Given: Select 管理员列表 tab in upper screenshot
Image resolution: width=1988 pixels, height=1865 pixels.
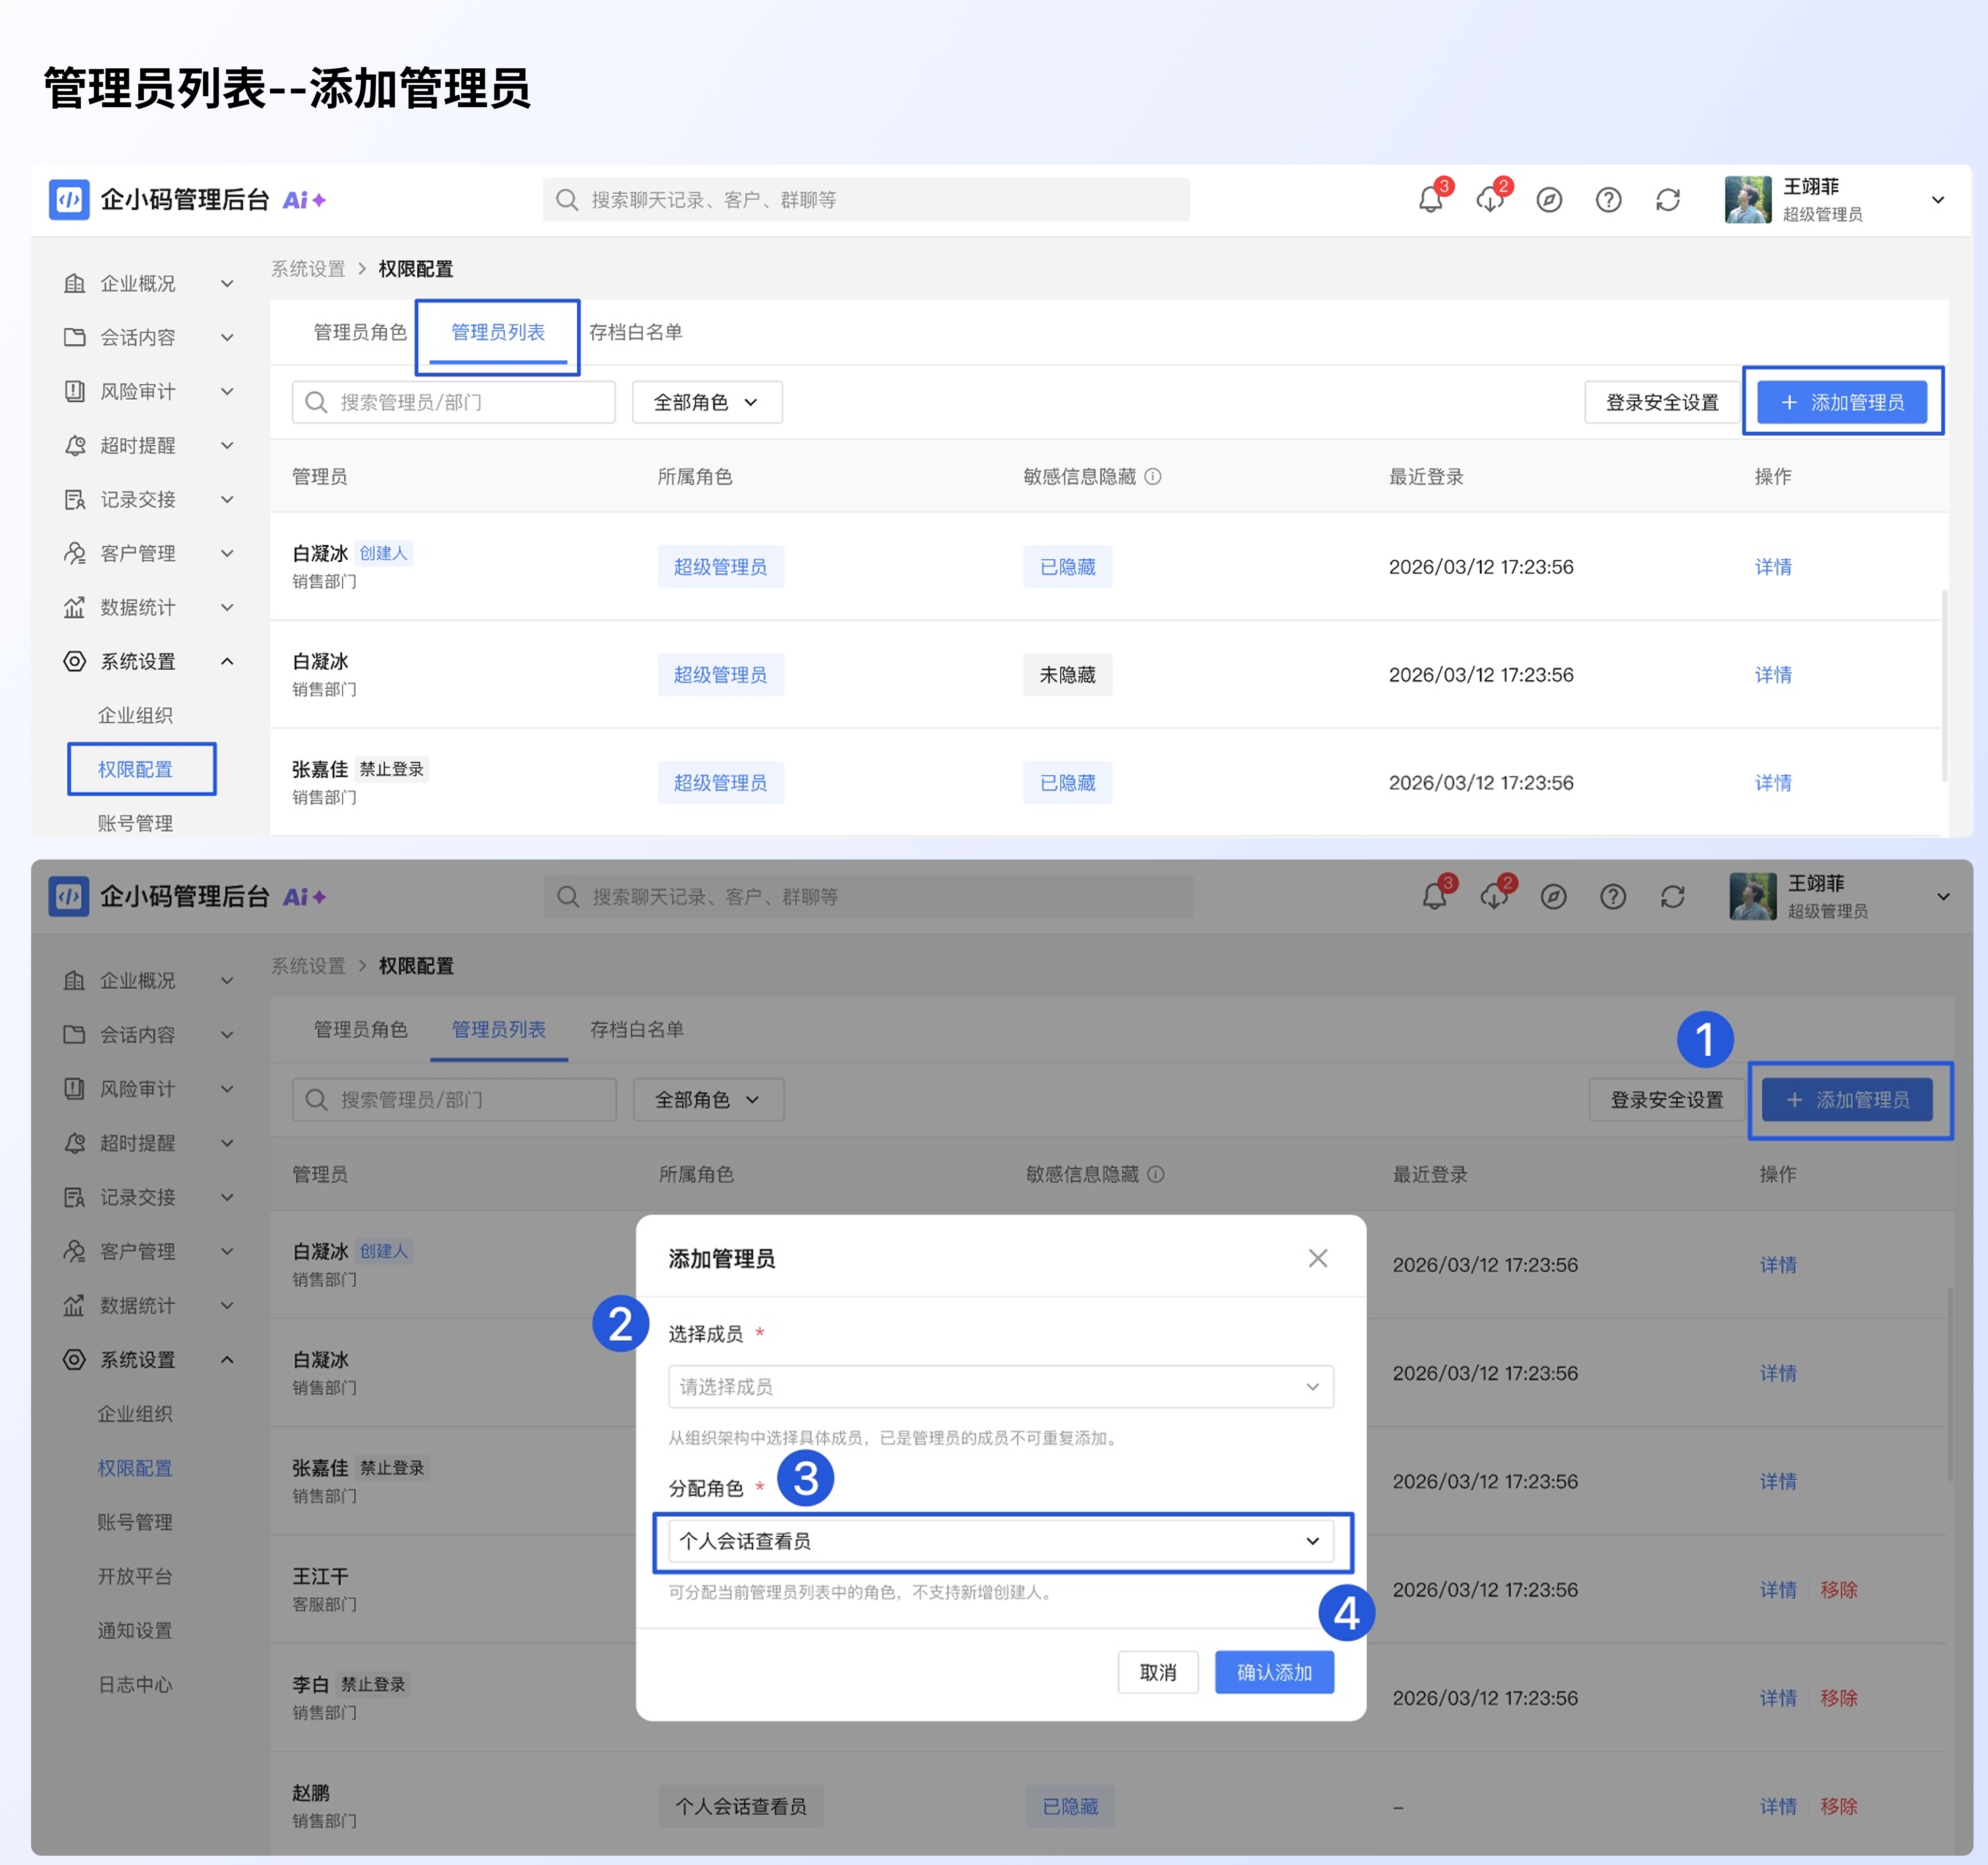Looking at the screenshot, I should pos(498,332).
